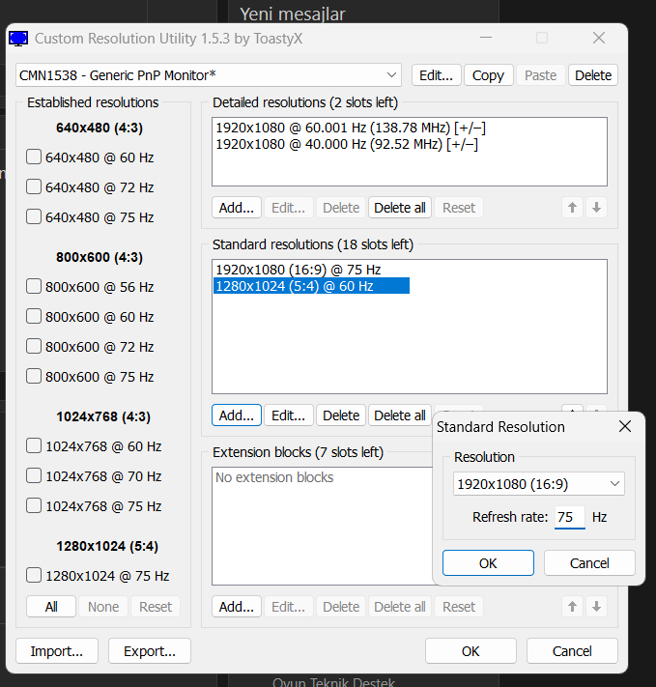The height and width of the screenshot is (687, 656).
Task: Open the Resolution dropdown showing 1920x1080 (16:9)
Action: coord(539,484)
